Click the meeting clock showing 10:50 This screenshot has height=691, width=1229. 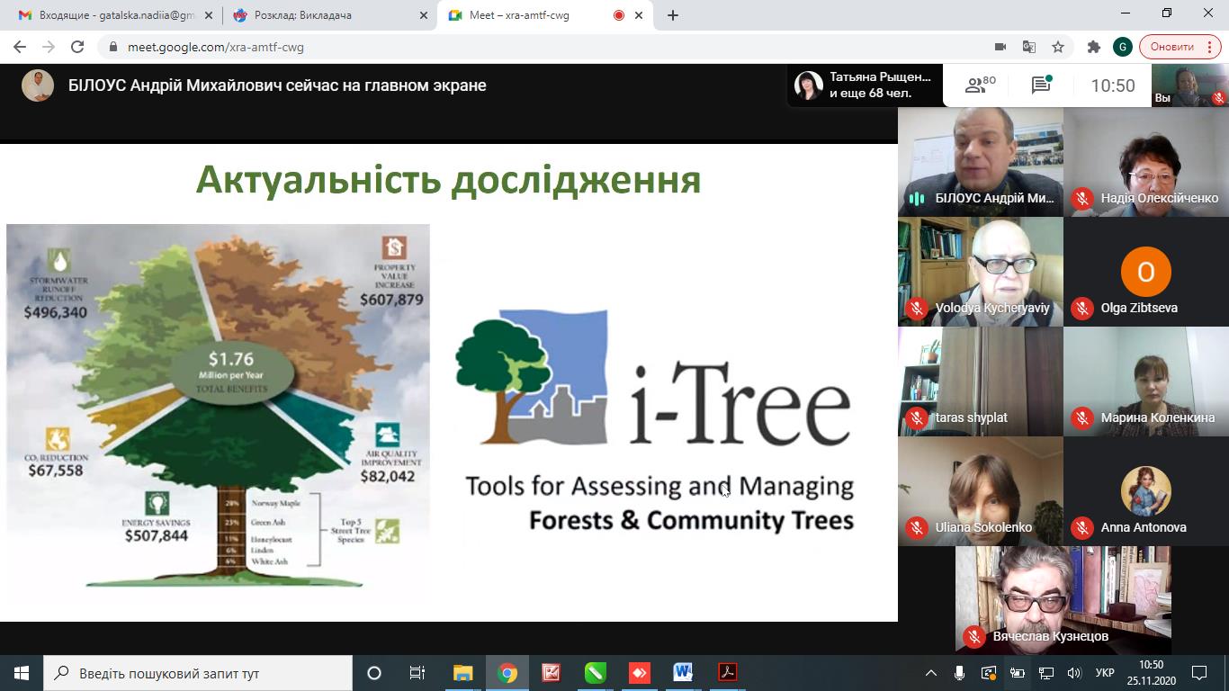click(1113, 85)
